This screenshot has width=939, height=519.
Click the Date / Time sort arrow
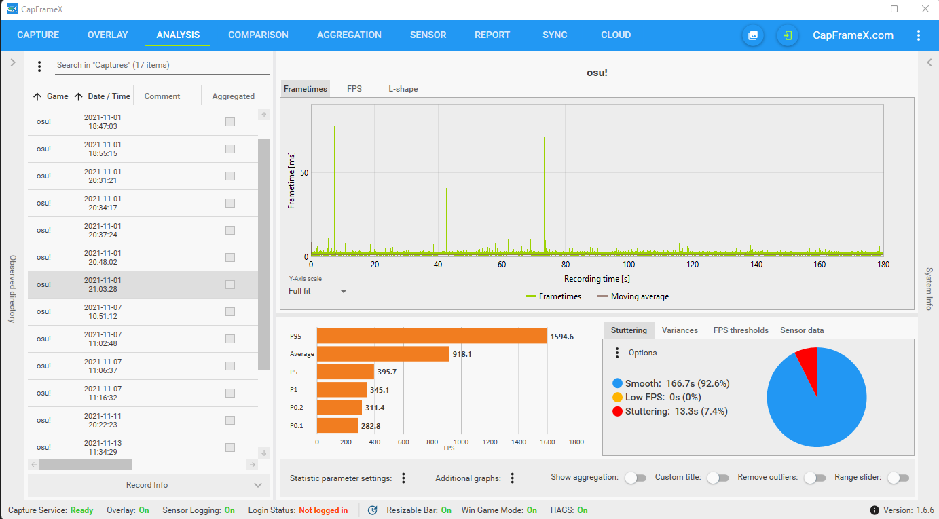(x=78, y=96)
